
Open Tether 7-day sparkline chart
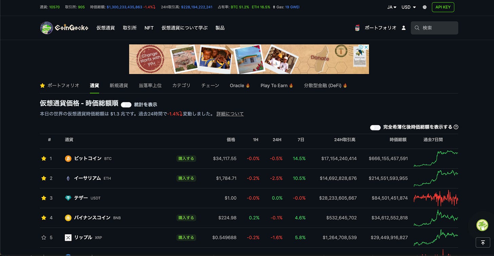click(436, 198)
